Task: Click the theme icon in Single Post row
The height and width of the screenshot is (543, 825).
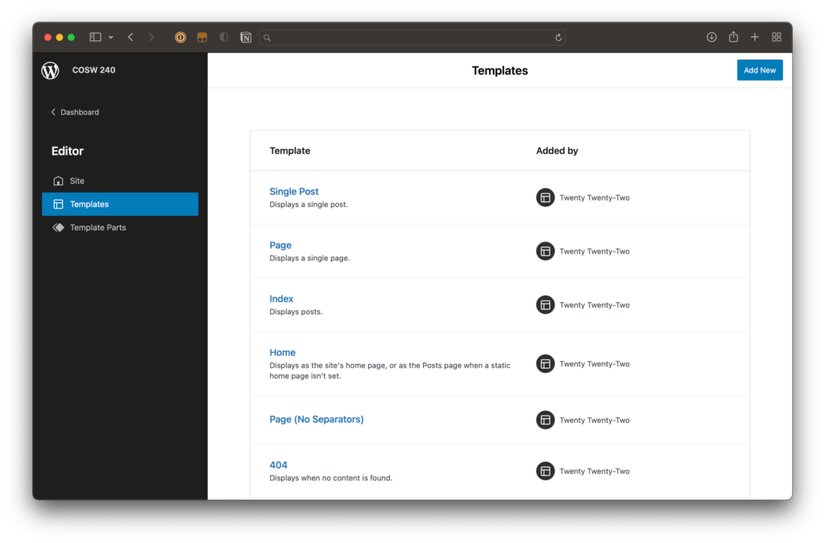Action: [x=545, y=198]
